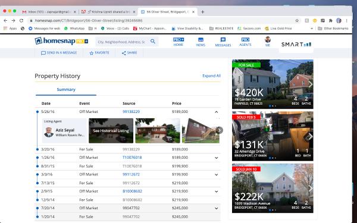Screen dimensions: 357x223
Task: Expand the 2/9/15 Off Market row
Action: point(217,191)
